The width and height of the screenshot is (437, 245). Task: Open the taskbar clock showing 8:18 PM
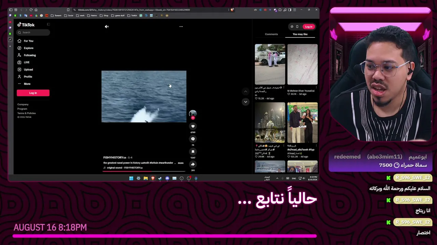pyautogui.click(x=312, y=178)
